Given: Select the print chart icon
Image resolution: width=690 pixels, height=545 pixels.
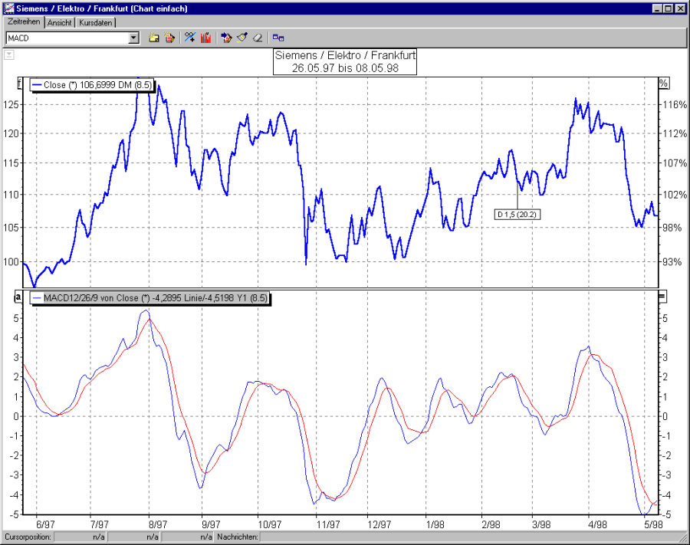Looking at the screenshot, I should click(x=170, y=37).
